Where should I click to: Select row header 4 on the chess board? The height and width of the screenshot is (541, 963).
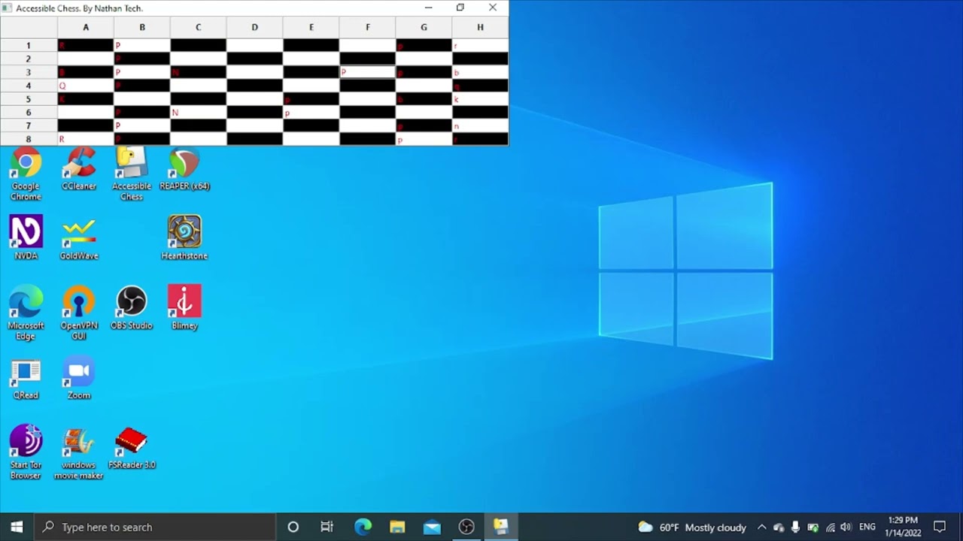29,86
